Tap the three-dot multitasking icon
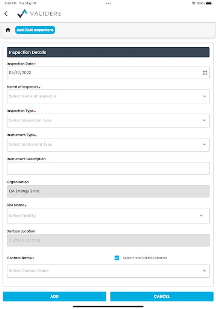 [x=108, y=3]
